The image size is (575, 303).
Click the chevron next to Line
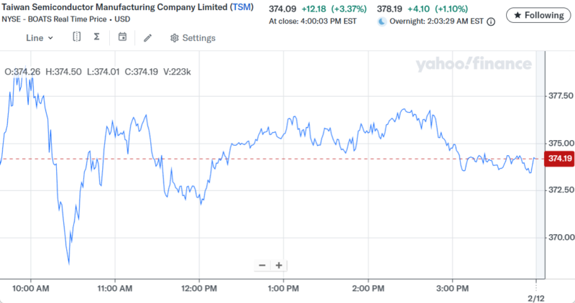pos(50,38)
